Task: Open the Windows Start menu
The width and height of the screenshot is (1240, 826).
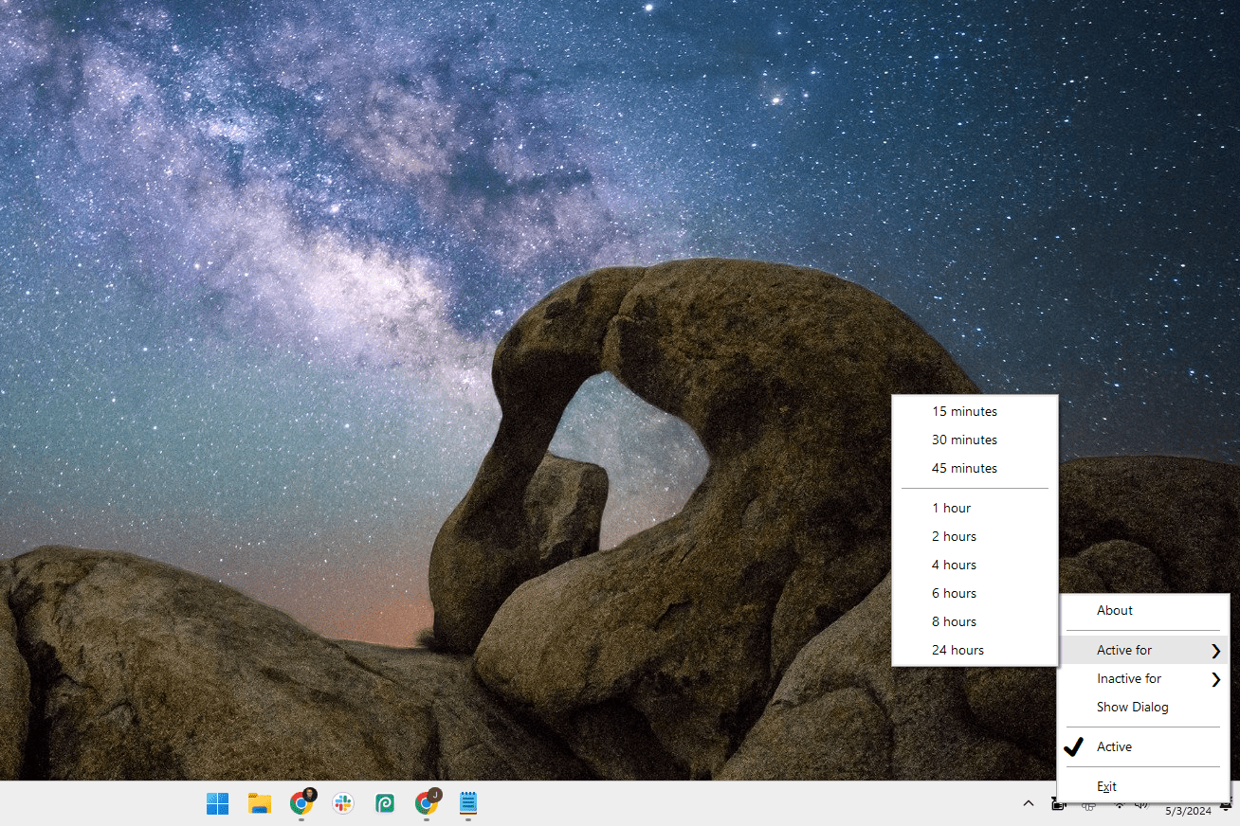Action: (217, 803)
